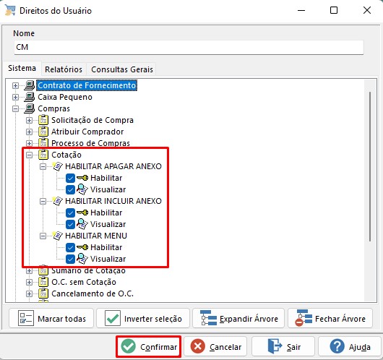Expand the Caixa Pequeno node
This screenshot has width=383, height=360.
[x=15, y=97]
